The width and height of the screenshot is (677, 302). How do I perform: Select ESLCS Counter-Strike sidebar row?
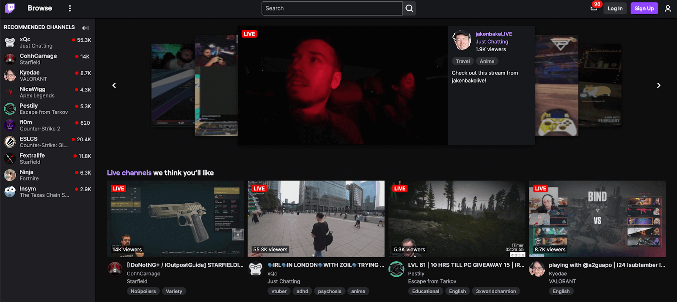(x=47, y=142)
